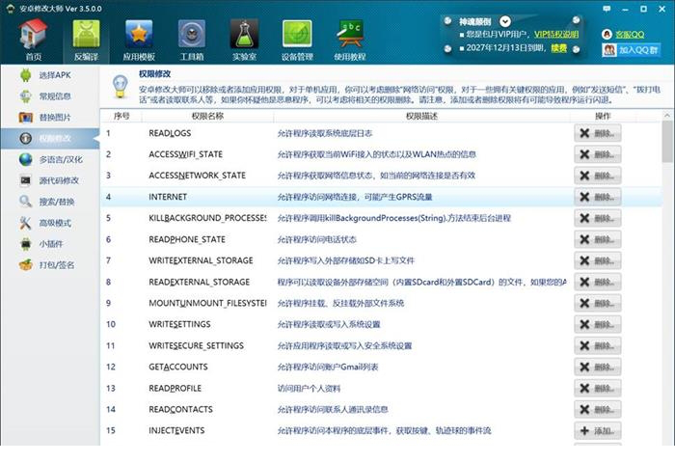Click the permission list vertical scrollbar
Image resolution: width=675 pixels, height=463 pixels.
click(667, 241)
